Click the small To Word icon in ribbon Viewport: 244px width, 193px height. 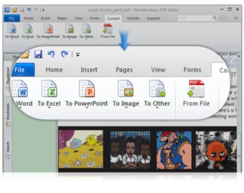click(x=12, y=29)
